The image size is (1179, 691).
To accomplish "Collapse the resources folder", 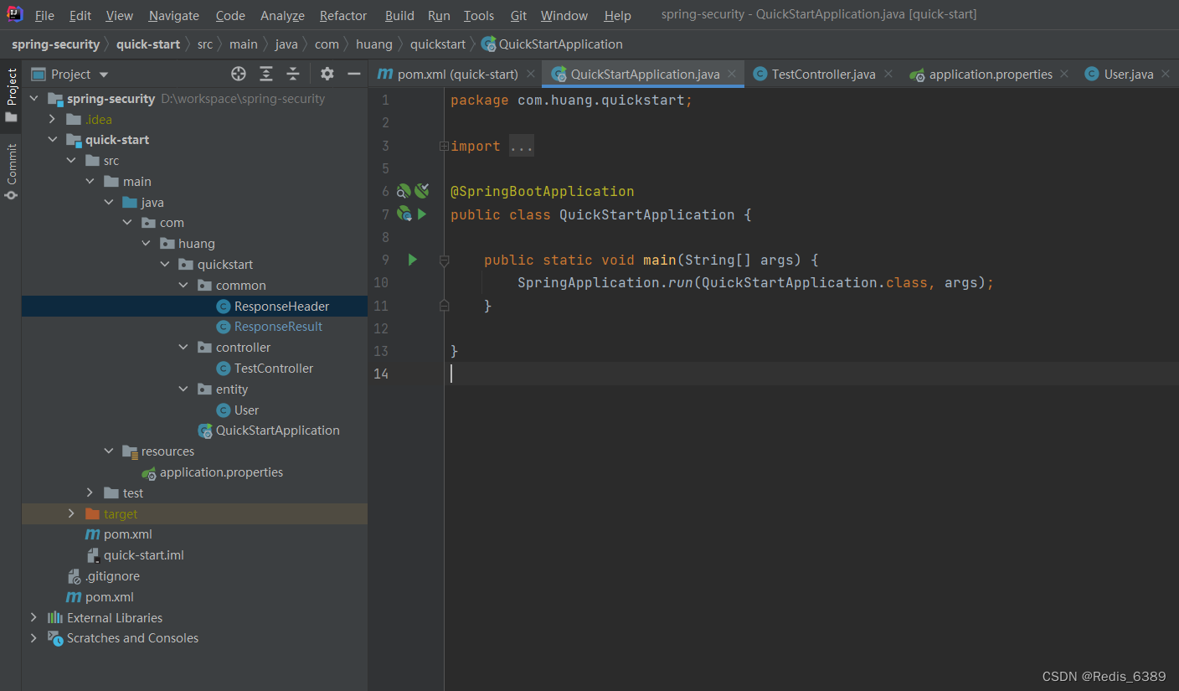I will (x=108, y=451).
